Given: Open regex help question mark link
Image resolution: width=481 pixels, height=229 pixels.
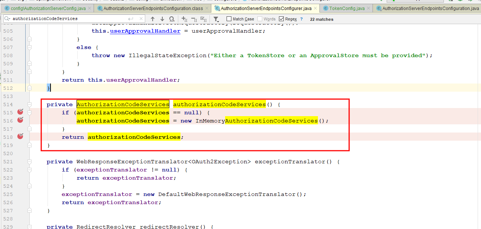Looking at the screenshot, I should coord(301,19).
